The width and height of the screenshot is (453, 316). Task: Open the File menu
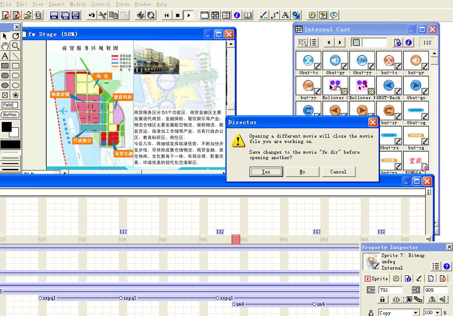[x=6, y=4]
